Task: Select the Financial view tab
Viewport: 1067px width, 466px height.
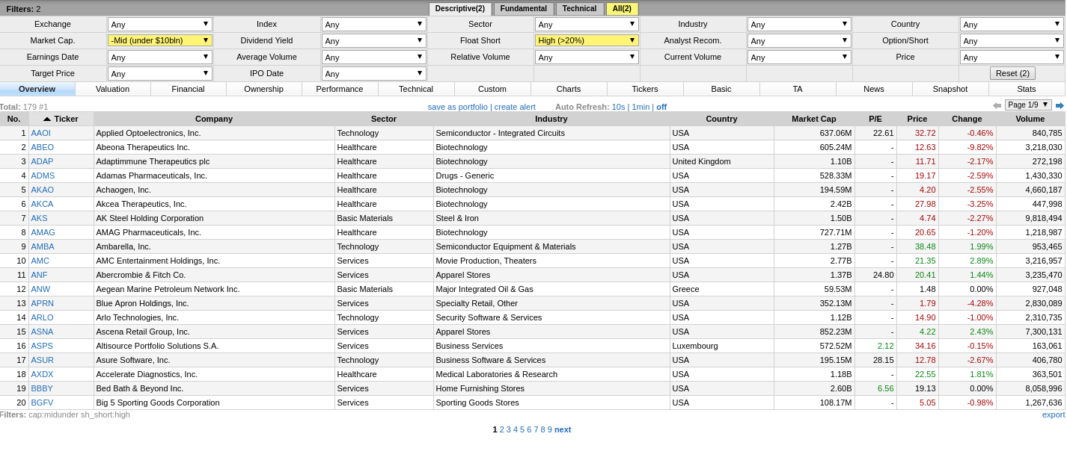Action: pyautogui.click(x=189, y=89)
